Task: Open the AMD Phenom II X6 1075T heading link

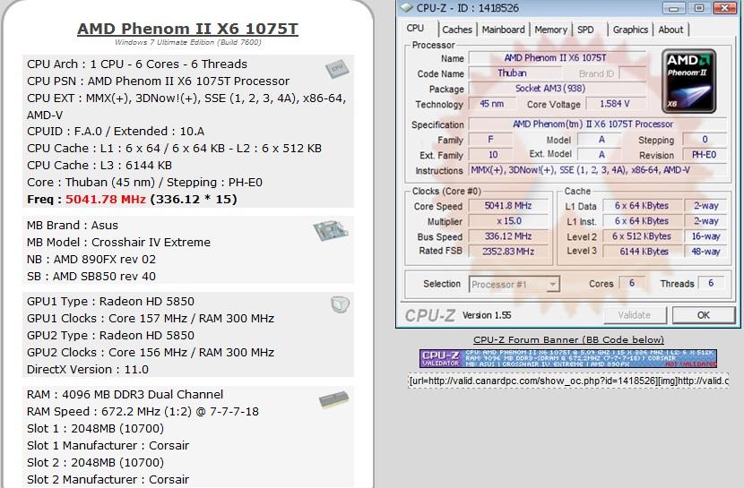Action: tap(187, 29)
